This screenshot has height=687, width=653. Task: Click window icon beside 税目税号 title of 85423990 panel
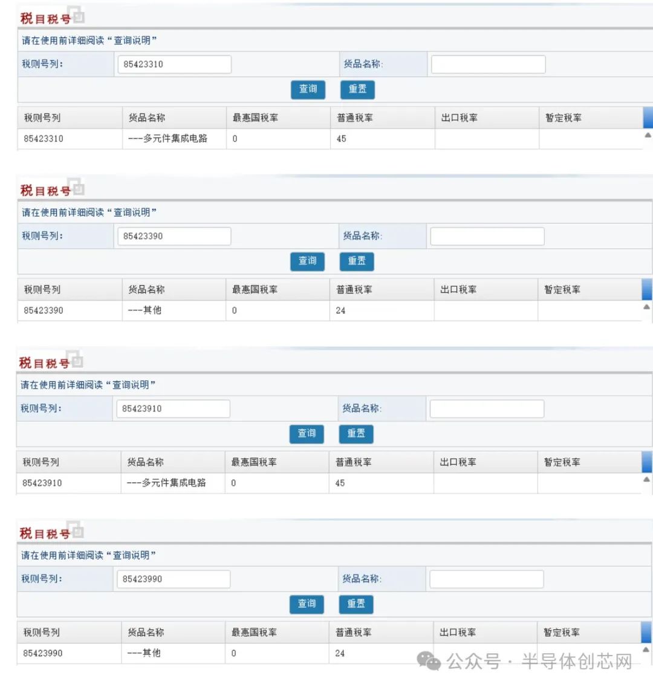coord(76,530)
